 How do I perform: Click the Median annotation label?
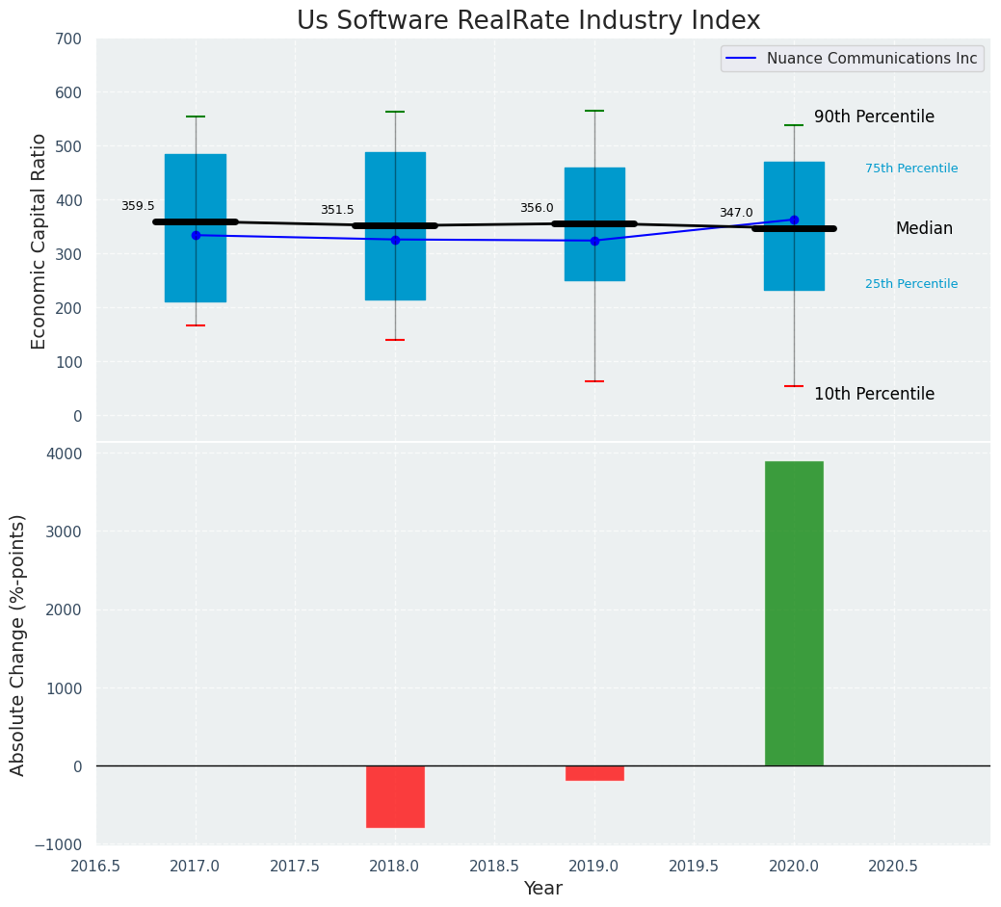coord(924,228)
